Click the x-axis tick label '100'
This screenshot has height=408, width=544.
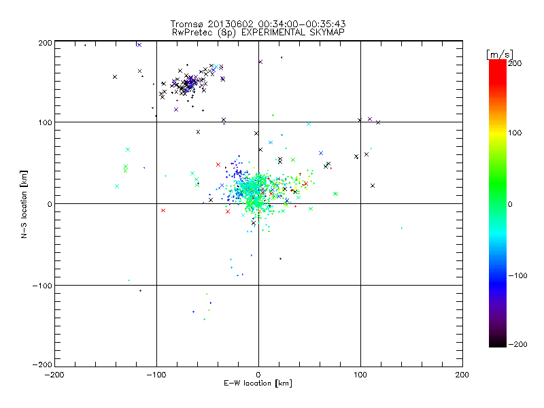pyautogui.click(x=360, y=375)
